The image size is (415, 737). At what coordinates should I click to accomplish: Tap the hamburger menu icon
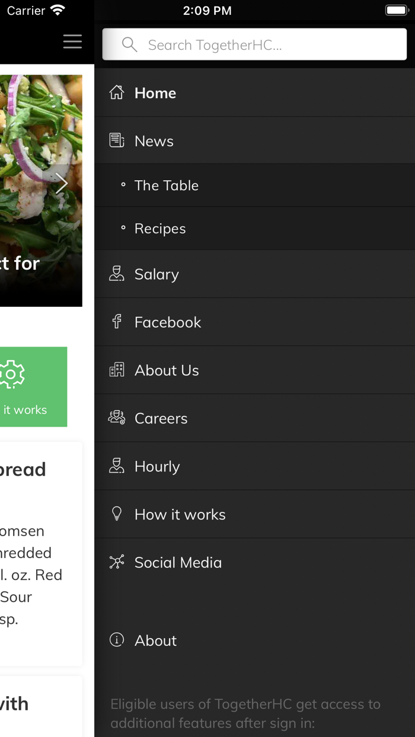pyautogui.click(x=72, y=41)
